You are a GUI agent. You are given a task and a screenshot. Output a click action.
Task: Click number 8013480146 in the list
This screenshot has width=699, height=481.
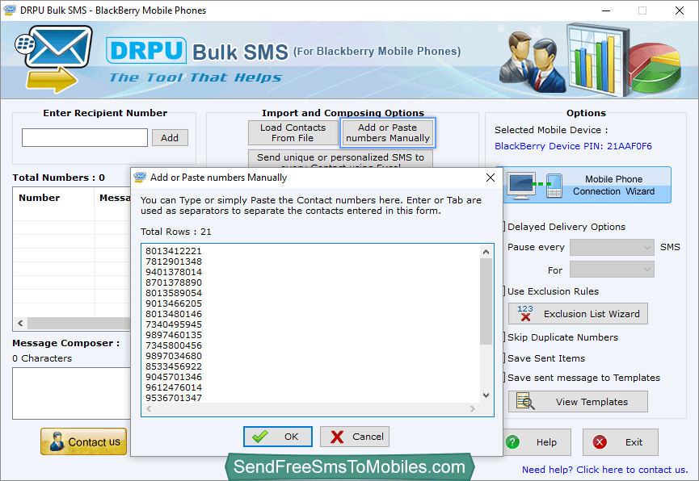click(174, 314)
